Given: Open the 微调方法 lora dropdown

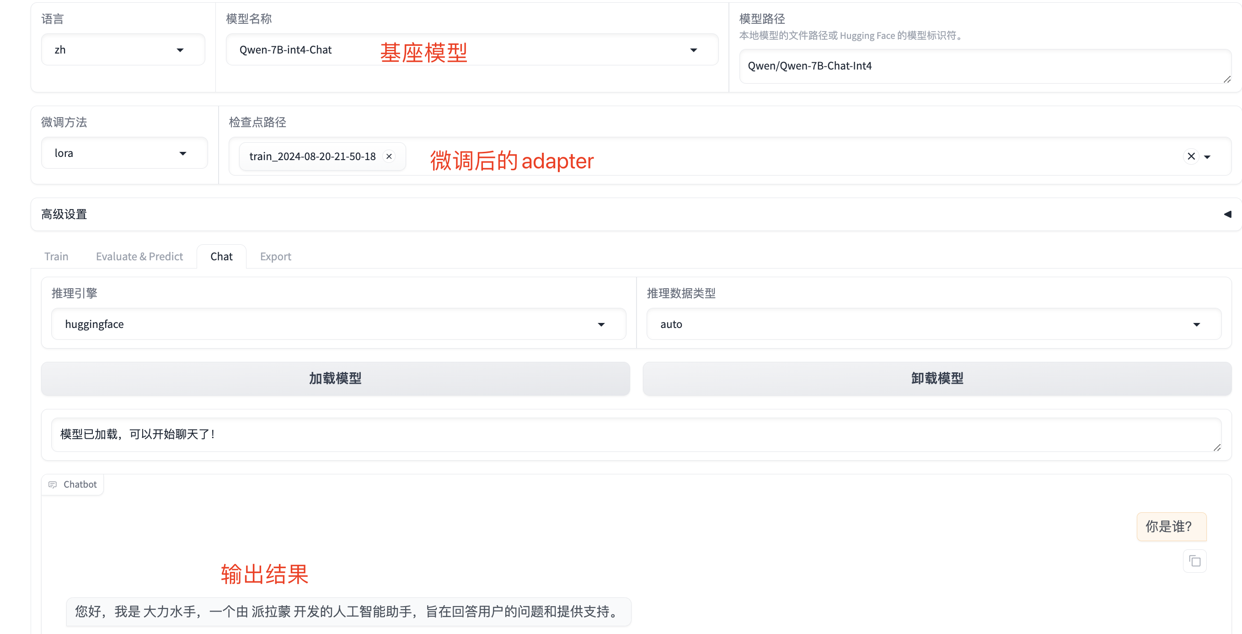Looking at the screenshot, I should click(124, 153).
